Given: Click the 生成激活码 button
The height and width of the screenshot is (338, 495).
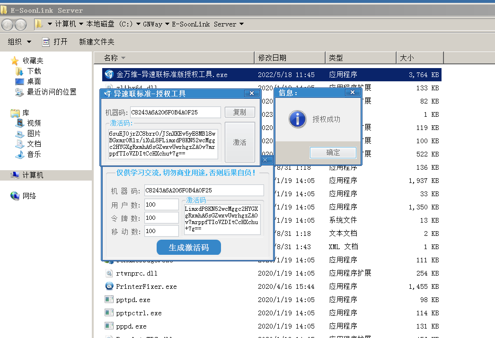Looking at the screenshot, I should pyautogui.click(x=189, y=248).
